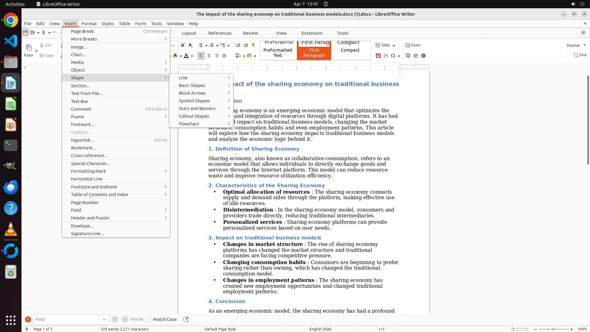
Task: Click the zoom slider in the status bar
Action: (x=553, y=329)
